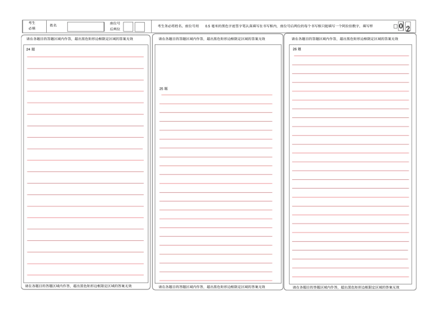Click the first answer line below 26 题

(351, 56)
